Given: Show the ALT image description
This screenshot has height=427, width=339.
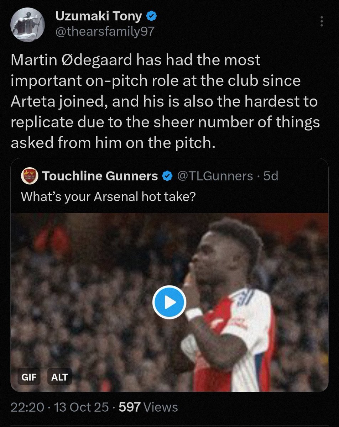Looking at the screenshot, I should pos(59,377).
